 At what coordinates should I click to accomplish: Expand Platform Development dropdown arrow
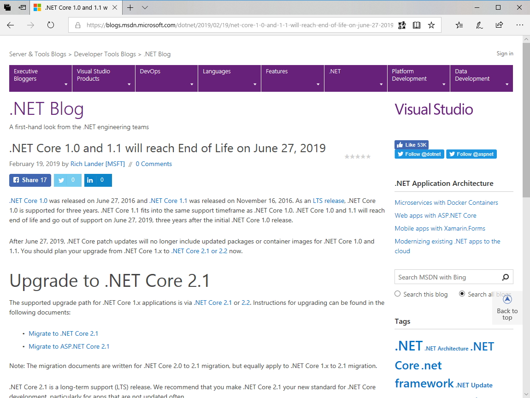[x=444, y=84]
